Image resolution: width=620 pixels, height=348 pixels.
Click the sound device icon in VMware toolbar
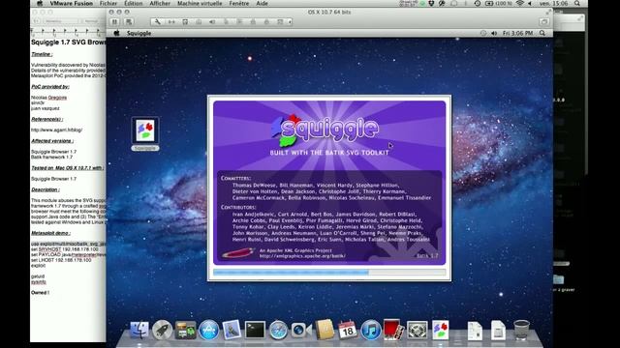[x=212, y=22]
